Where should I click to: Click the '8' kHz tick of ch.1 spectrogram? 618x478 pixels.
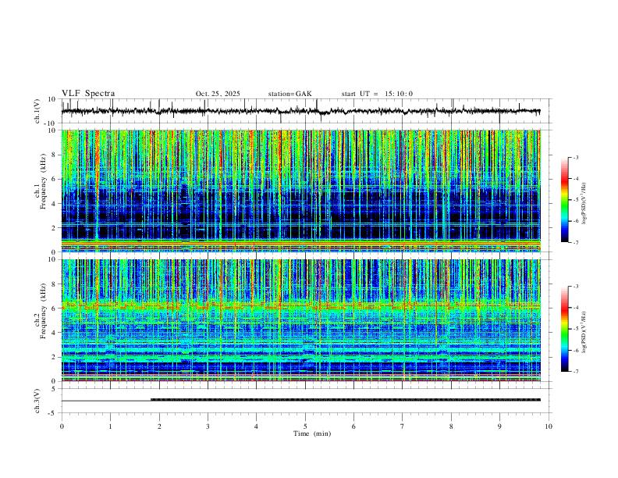(55, 155)
